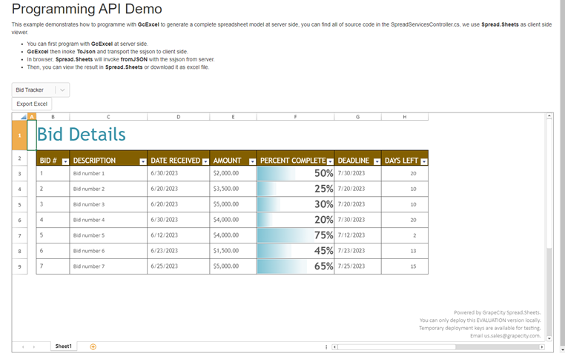Open the DAYS LEFT filter arrow

pyautogui.click(x=424, y=162)
